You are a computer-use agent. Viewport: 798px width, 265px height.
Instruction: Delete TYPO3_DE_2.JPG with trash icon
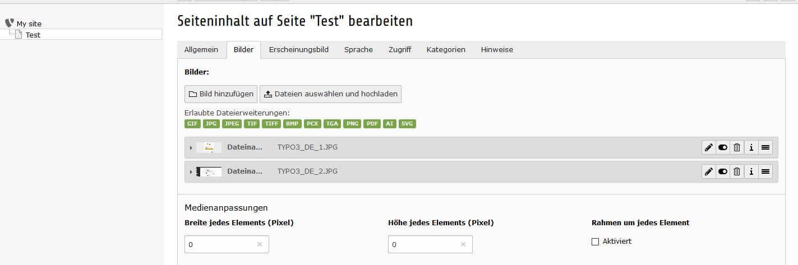pos(737,171)
